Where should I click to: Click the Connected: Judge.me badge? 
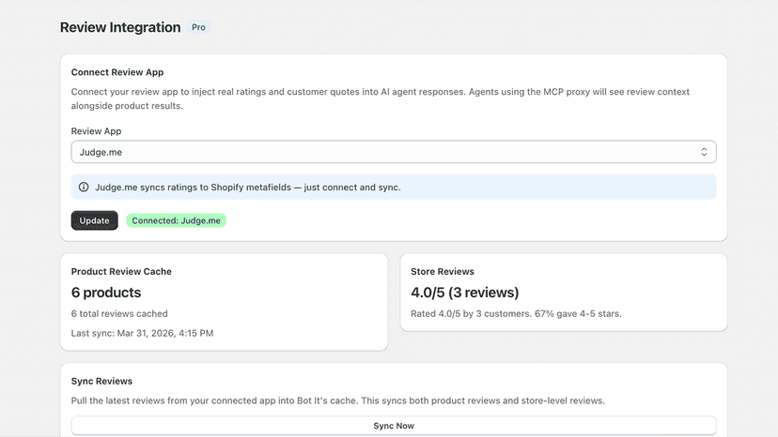point(176,220)
